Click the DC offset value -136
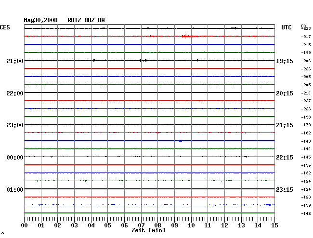 (306, 166)
